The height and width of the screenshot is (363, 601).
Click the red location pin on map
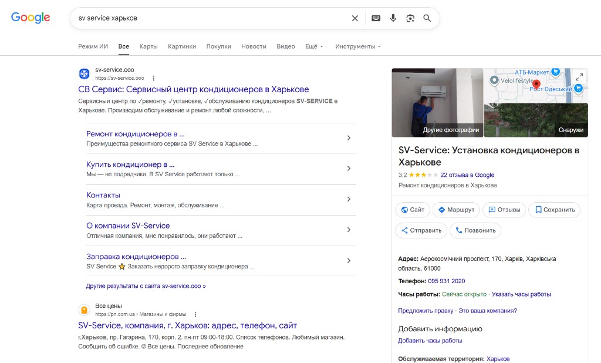click(x=536, y=85)
